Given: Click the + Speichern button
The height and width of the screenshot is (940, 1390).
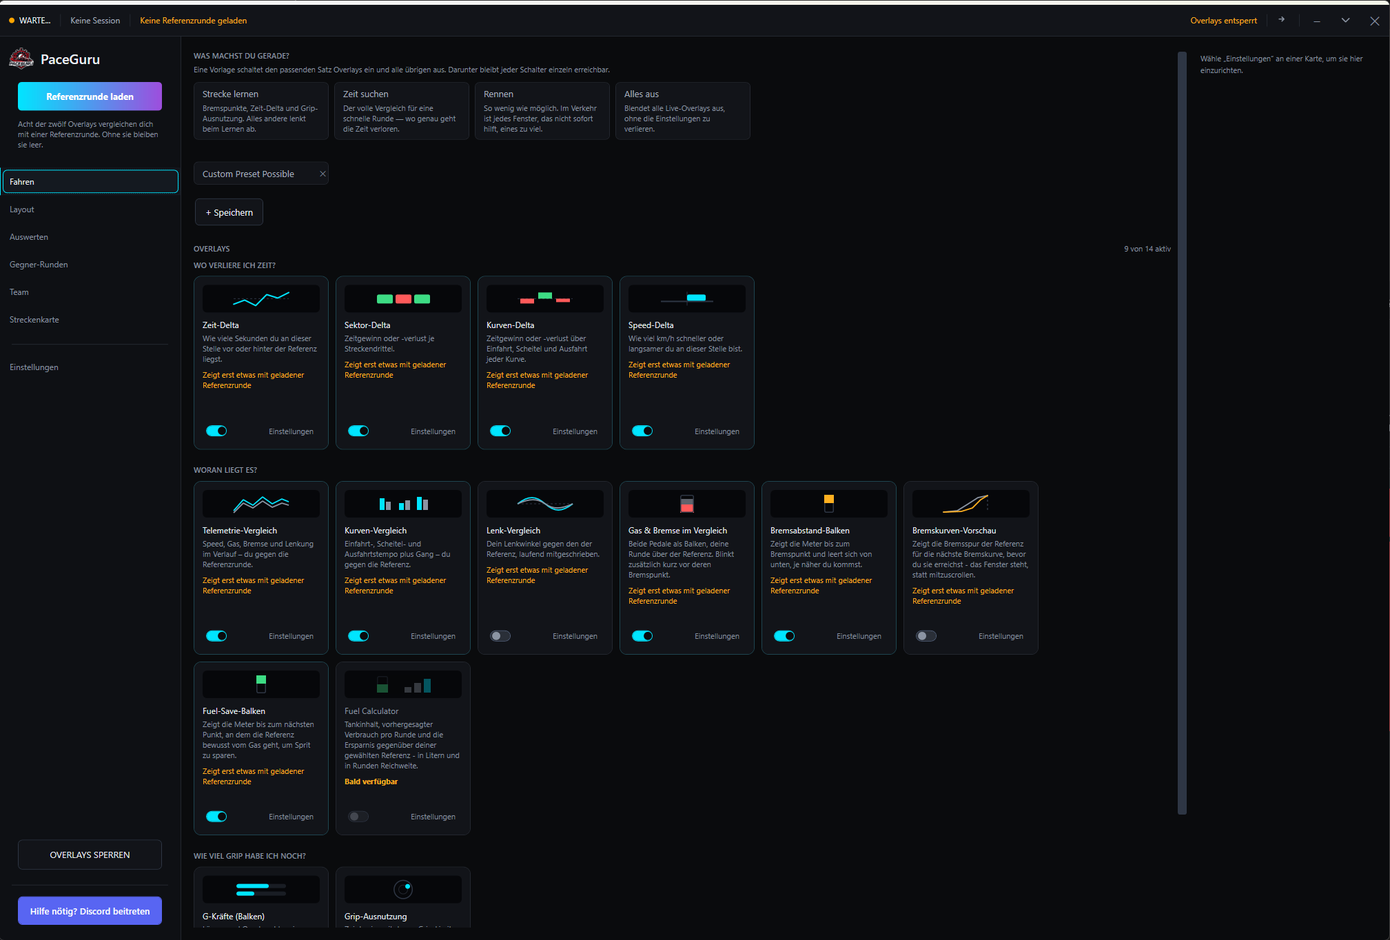Looking at the screenshot, I should click(x=229, y=212).
